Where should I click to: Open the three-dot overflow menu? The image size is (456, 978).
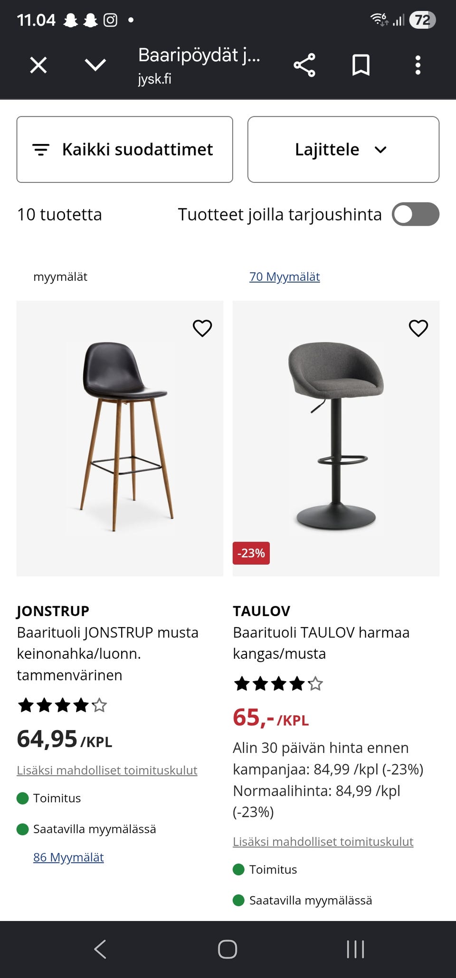(x=418, y=65)
